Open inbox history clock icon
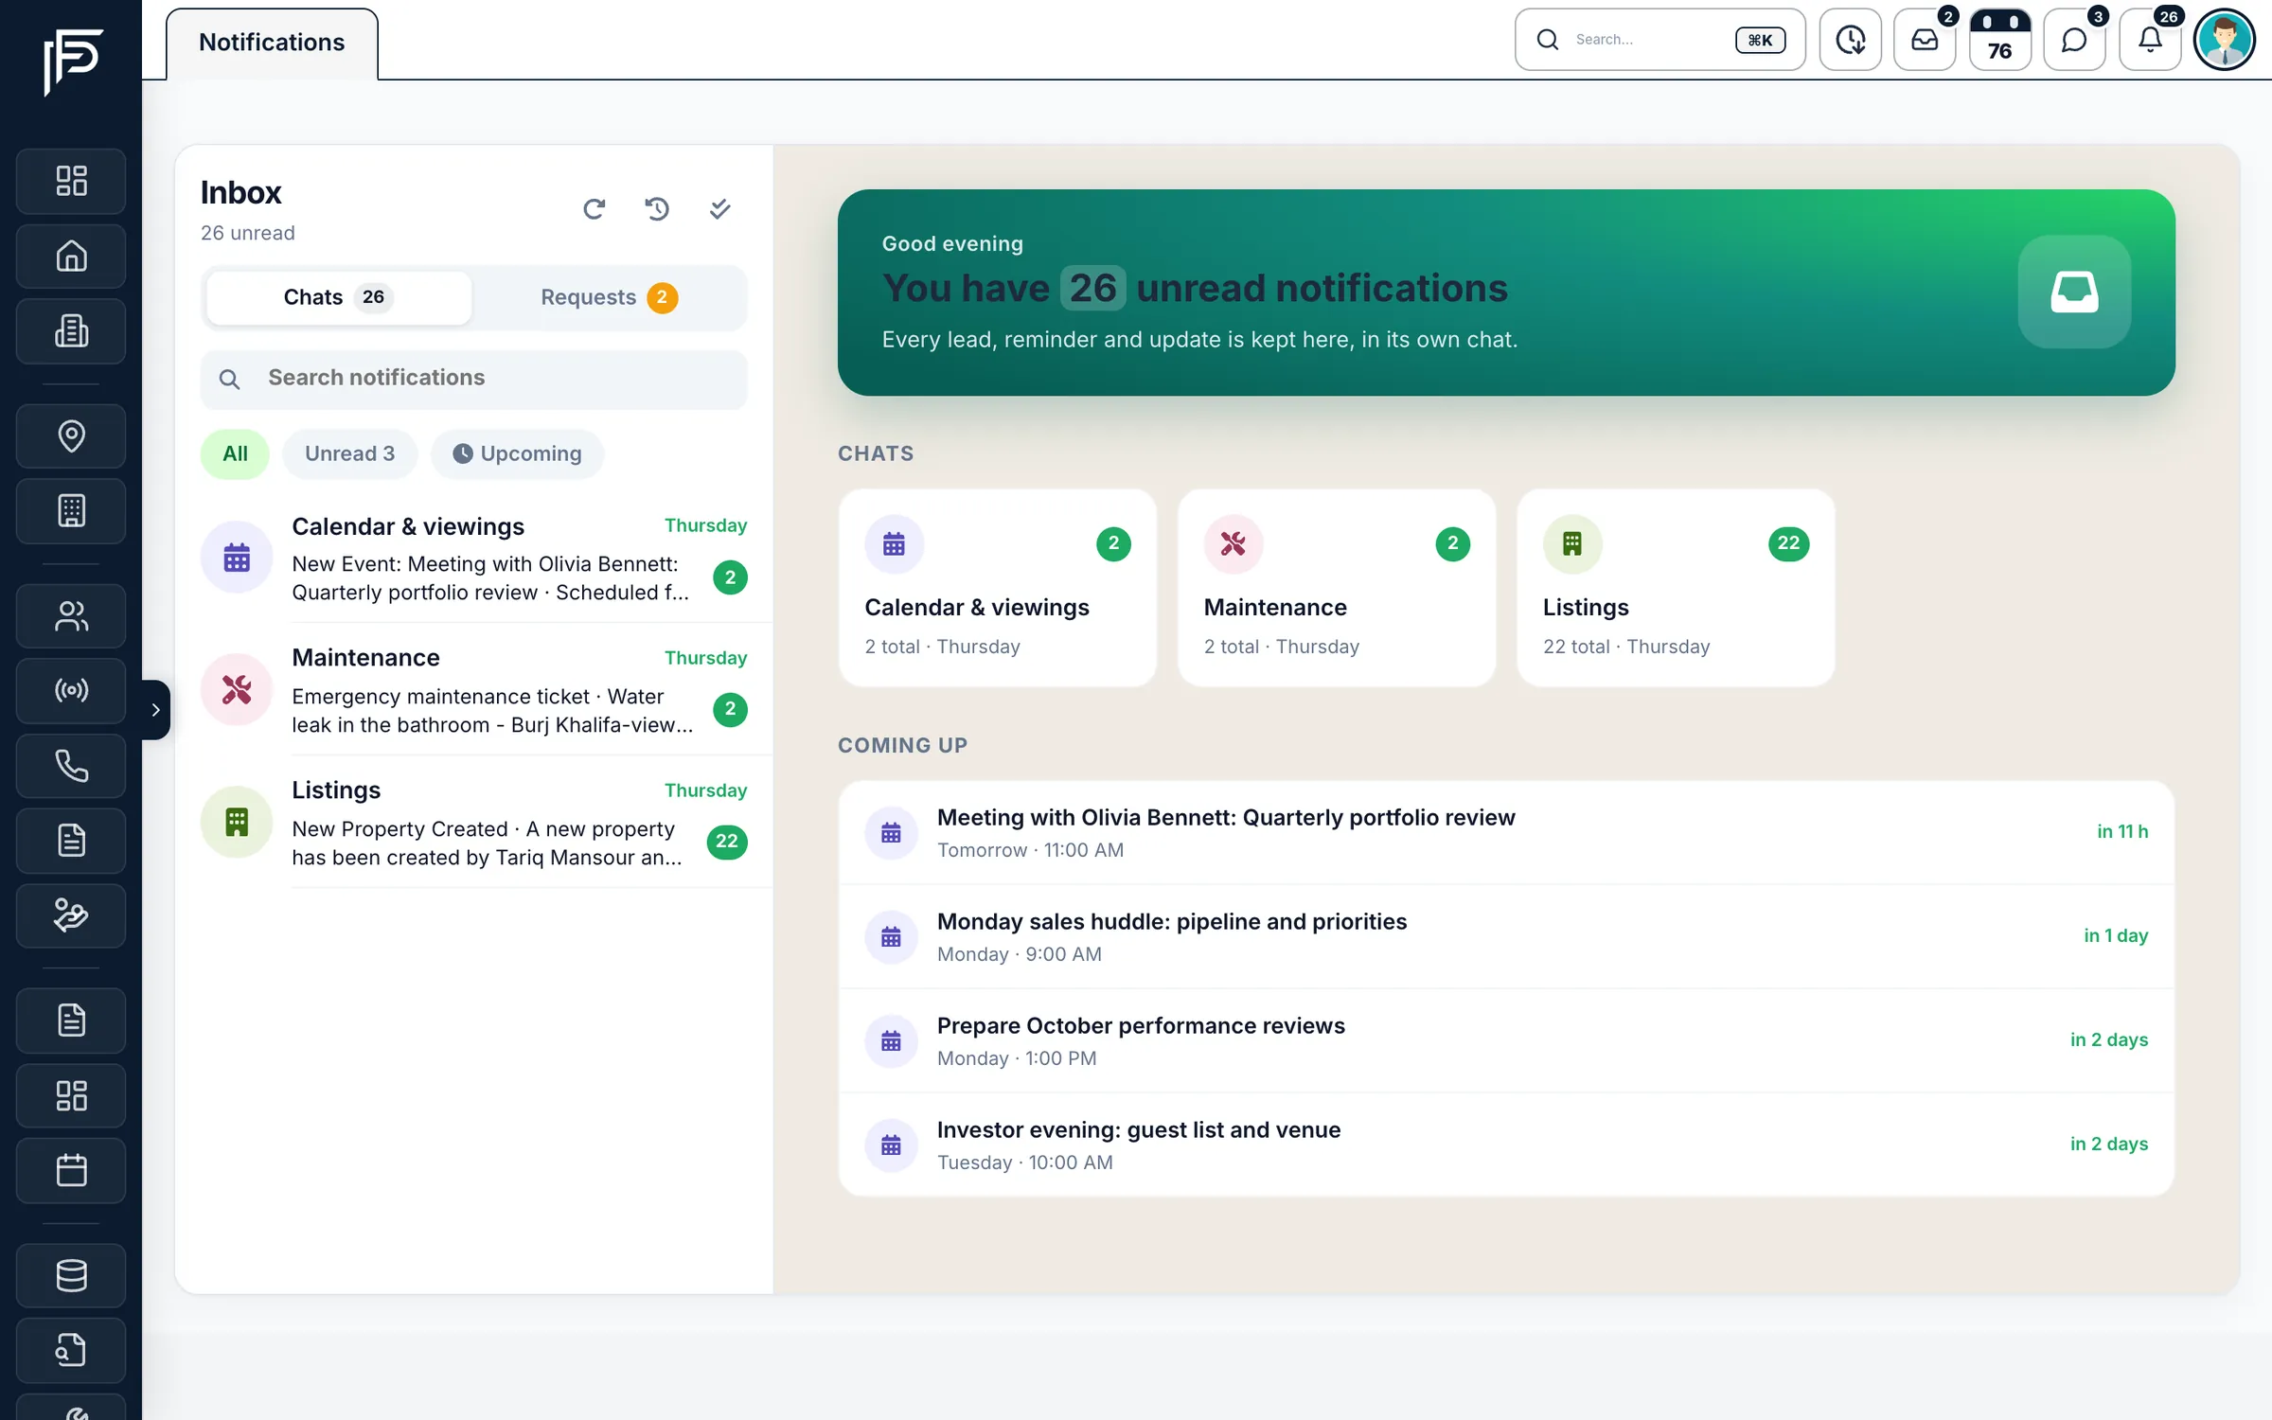Image resolution: width=2272 pixels, height=1420 pixels. (x=657, y=208)
